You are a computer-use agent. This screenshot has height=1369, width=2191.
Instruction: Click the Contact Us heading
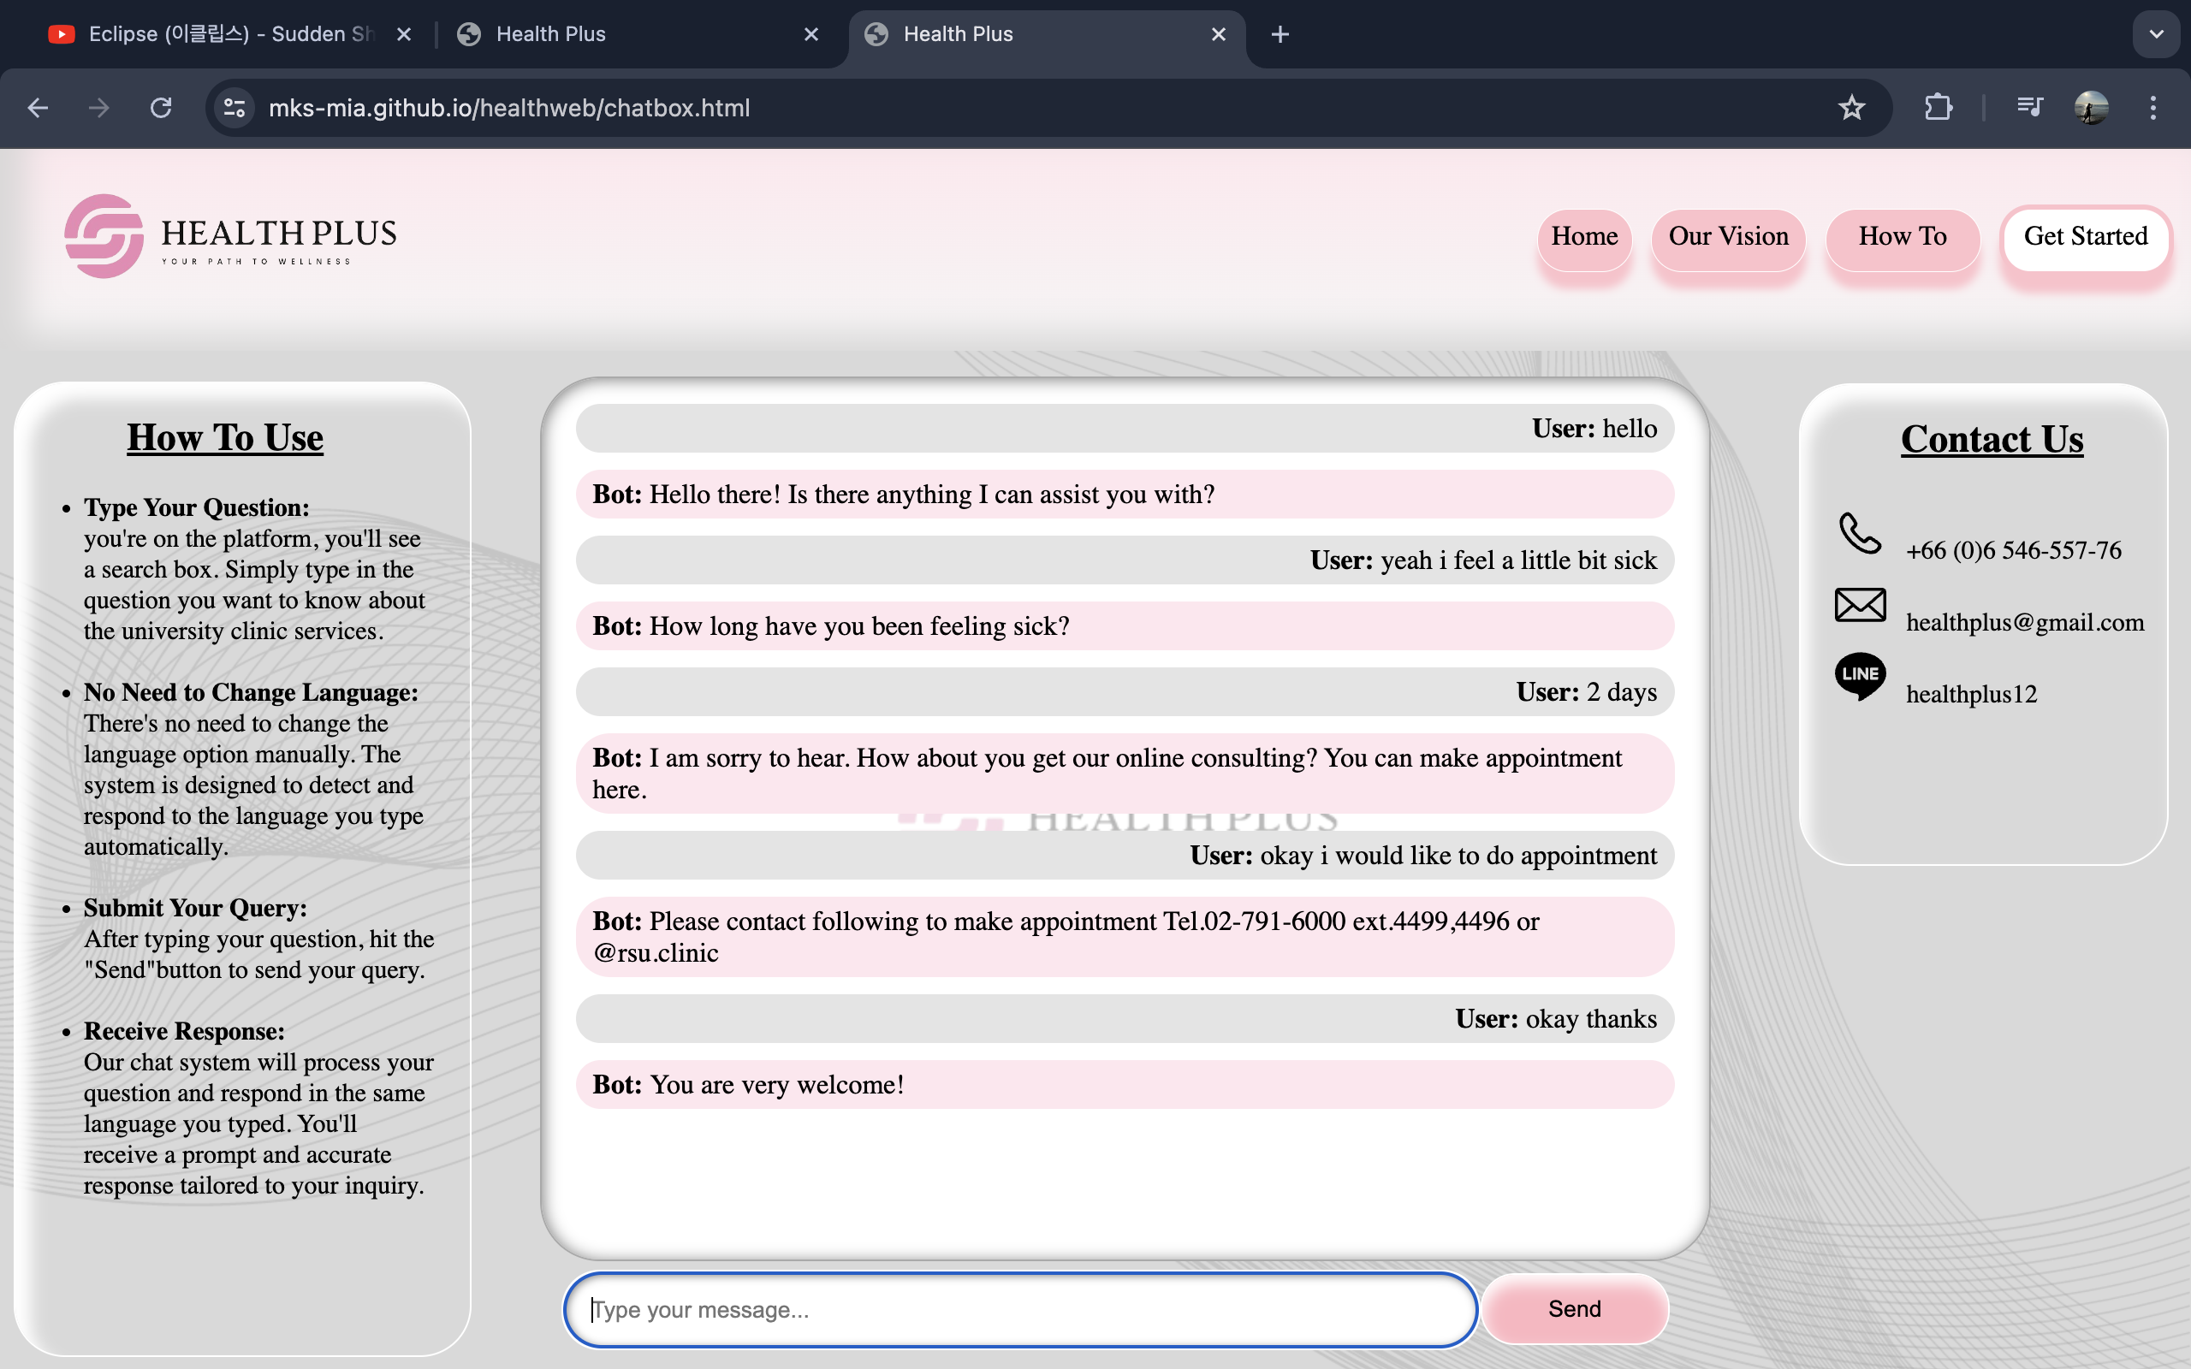pos(1992,439)
